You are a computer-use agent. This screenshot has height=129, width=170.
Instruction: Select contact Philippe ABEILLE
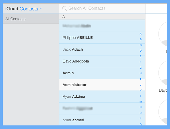coord(78,38)
